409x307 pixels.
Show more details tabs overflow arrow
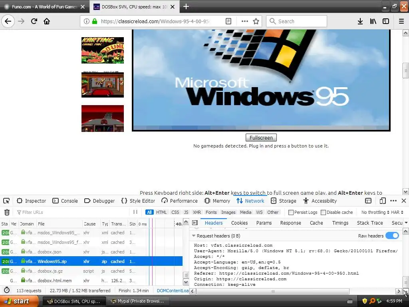click(406, 223)
